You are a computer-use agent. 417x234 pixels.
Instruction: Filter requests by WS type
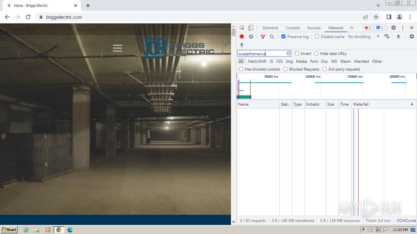(334, 61)
